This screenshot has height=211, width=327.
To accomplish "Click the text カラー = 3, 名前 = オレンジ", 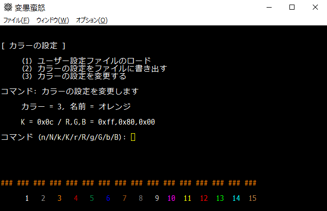I will pyautogui.click(x=76, y=107).
